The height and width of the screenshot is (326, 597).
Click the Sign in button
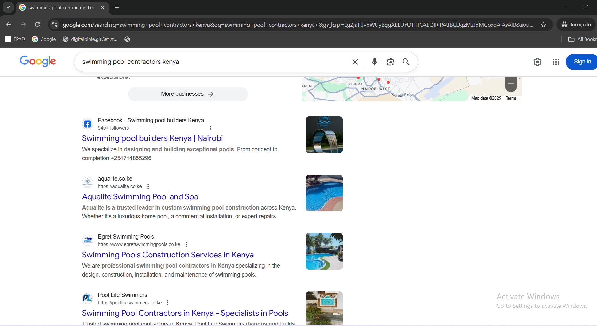pyautogui.click(x=582, y=62)
